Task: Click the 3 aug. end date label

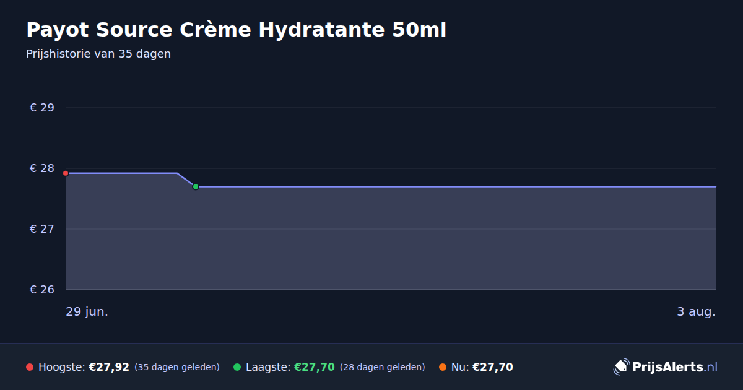Action: pyautogui.click(x=696, y=312)
